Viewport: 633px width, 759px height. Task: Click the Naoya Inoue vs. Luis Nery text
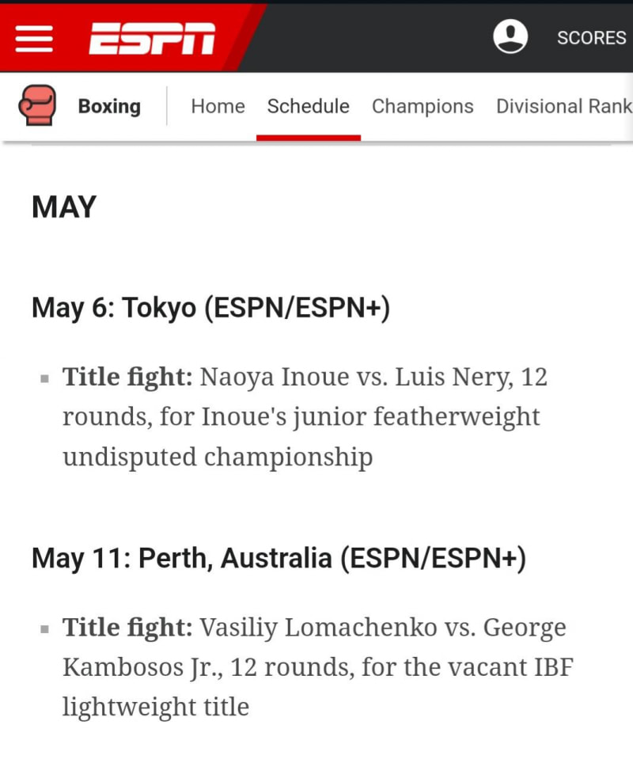(373, 377)
